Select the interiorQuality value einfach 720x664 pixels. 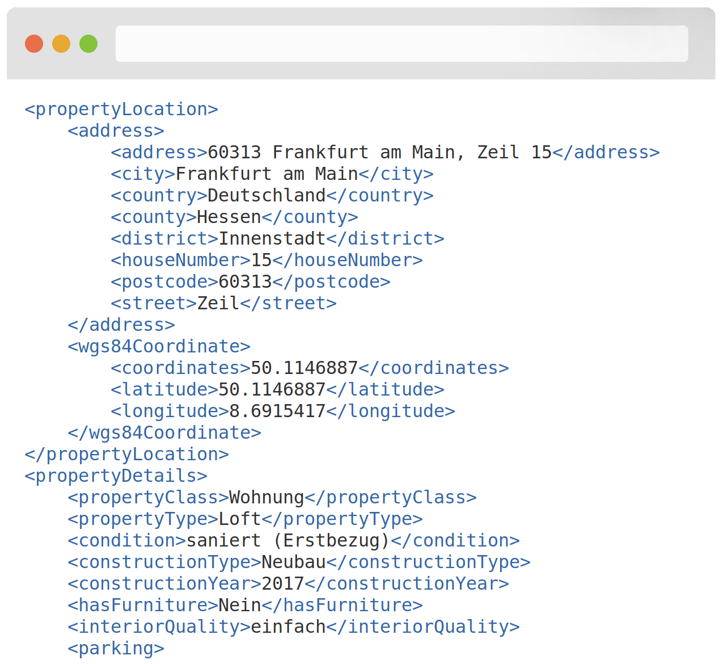[x=288, y=627]
